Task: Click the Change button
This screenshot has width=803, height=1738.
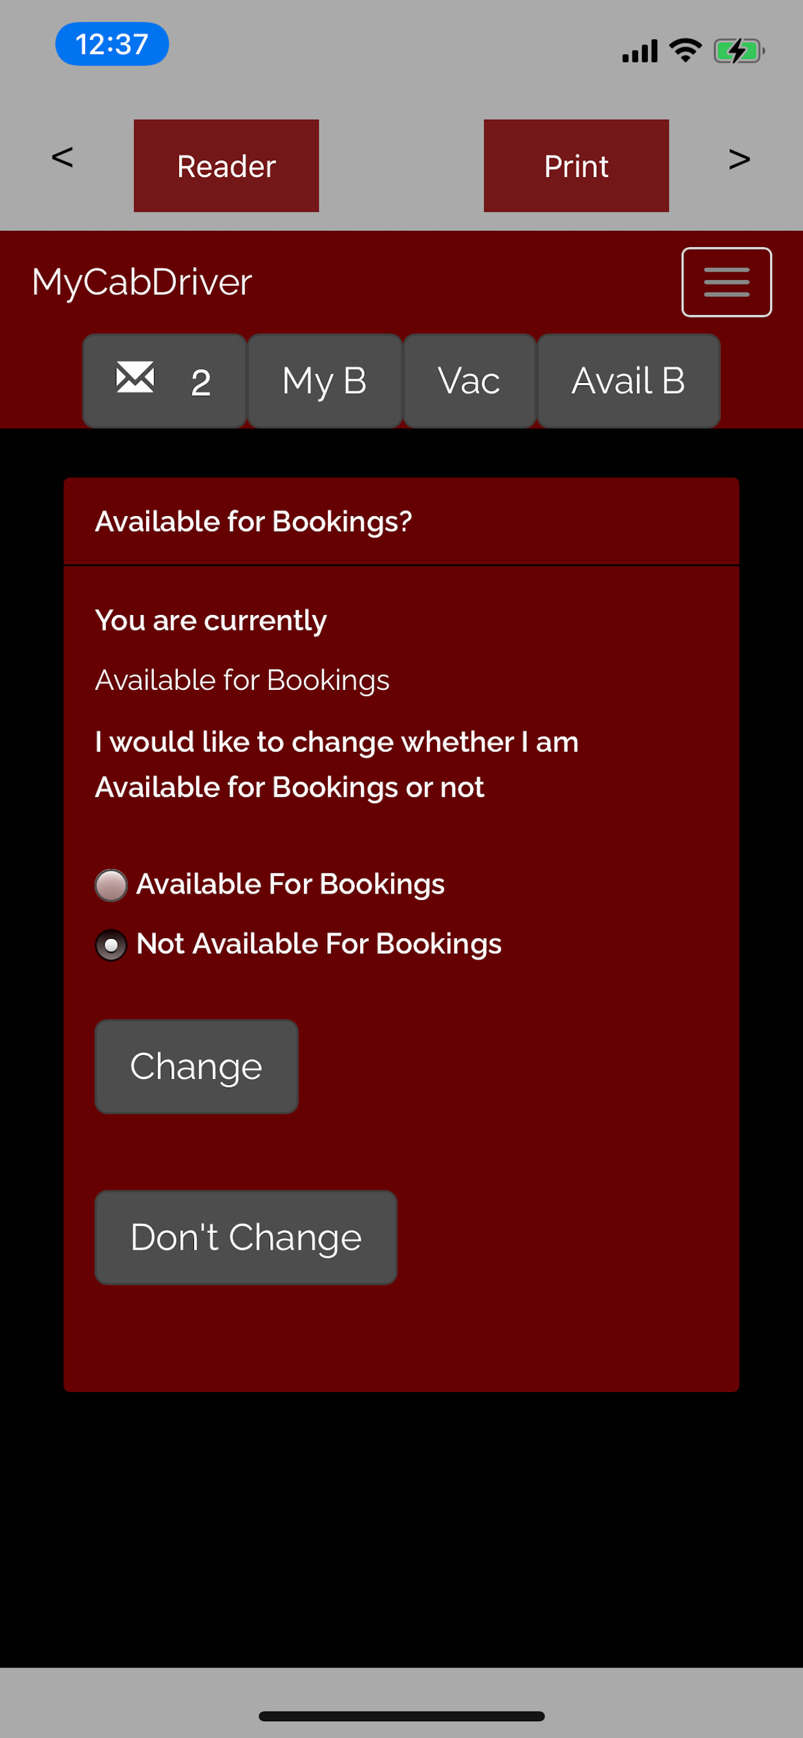Action: (x=197, y=1066)
